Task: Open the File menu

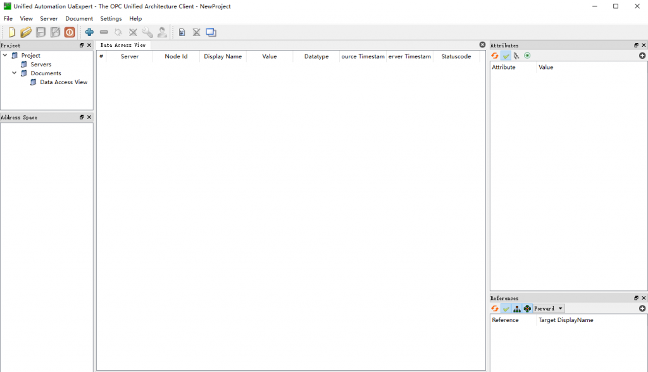Action: click(8, 18)
